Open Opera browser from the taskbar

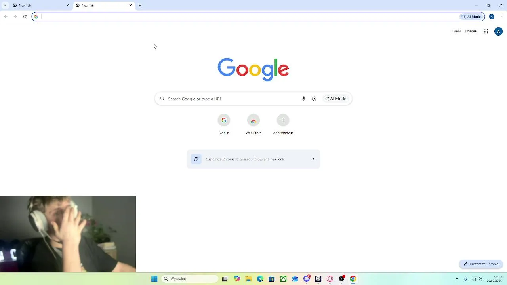[x=330, y=279]
